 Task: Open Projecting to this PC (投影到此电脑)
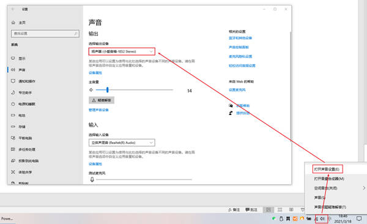coord(28,161)
